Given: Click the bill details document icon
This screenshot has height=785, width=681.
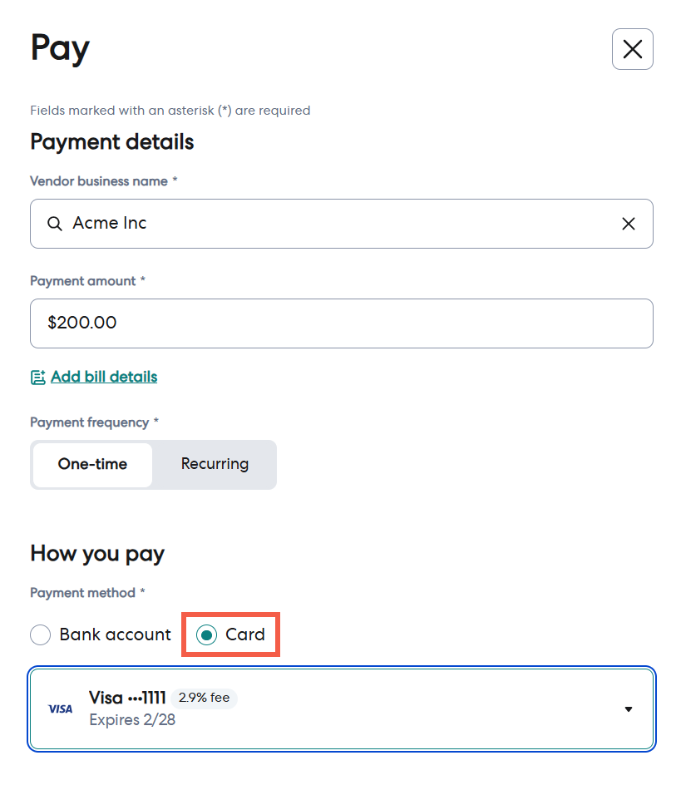Looking at the screenshot, I should click(38, 377).
